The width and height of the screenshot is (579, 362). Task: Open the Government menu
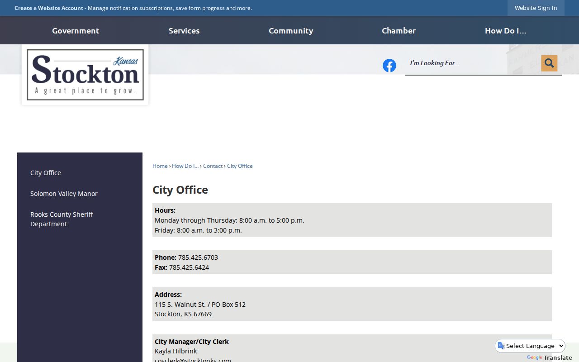(x=76, y=31)
